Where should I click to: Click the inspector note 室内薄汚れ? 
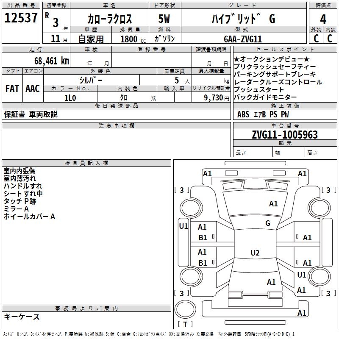19,178
